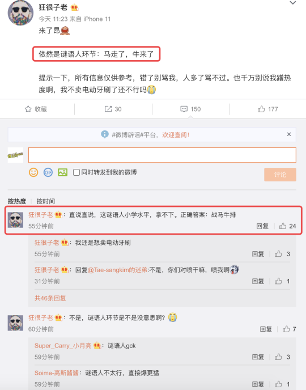The width and height of the screenshot is (306, 390).
Task: Like the top comment with 24 likes
Action: click(x=288, y=226)
